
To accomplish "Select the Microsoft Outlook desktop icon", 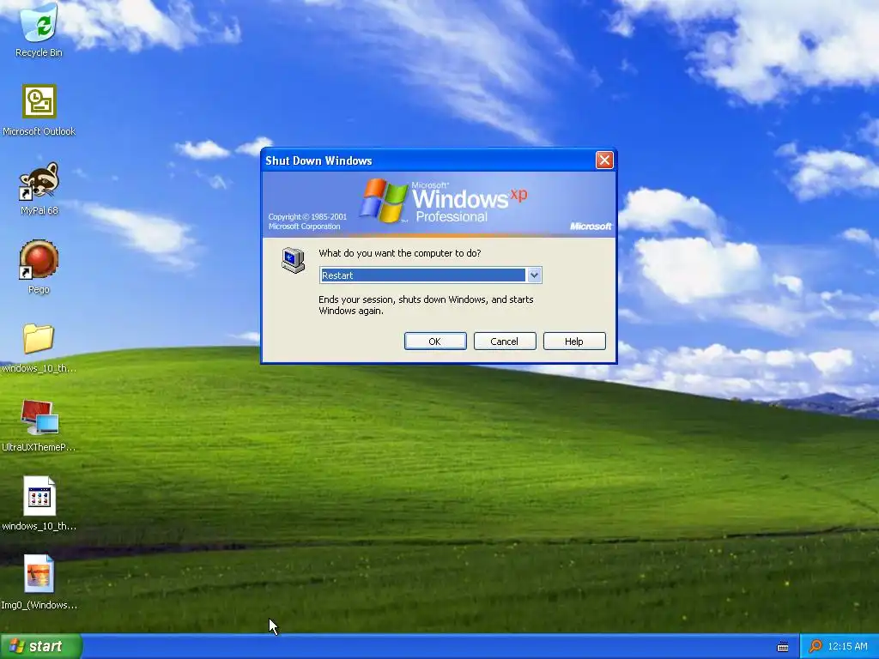I will (x=39, y=101).
